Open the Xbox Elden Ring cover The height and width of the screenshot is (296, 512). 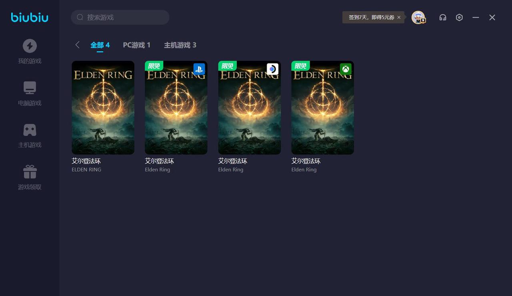322,108
